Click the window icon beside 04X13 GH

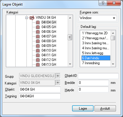point(38,65)
